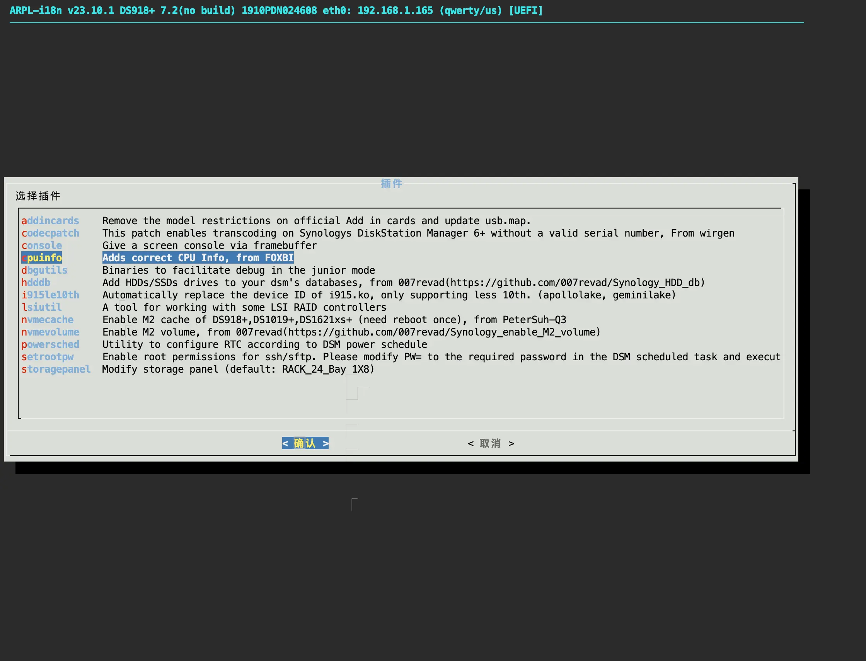Image resolution: width=866 pixels, height=661 pixels.
Task: Click the 选择插件 prompt label
Action: [38, 196]
